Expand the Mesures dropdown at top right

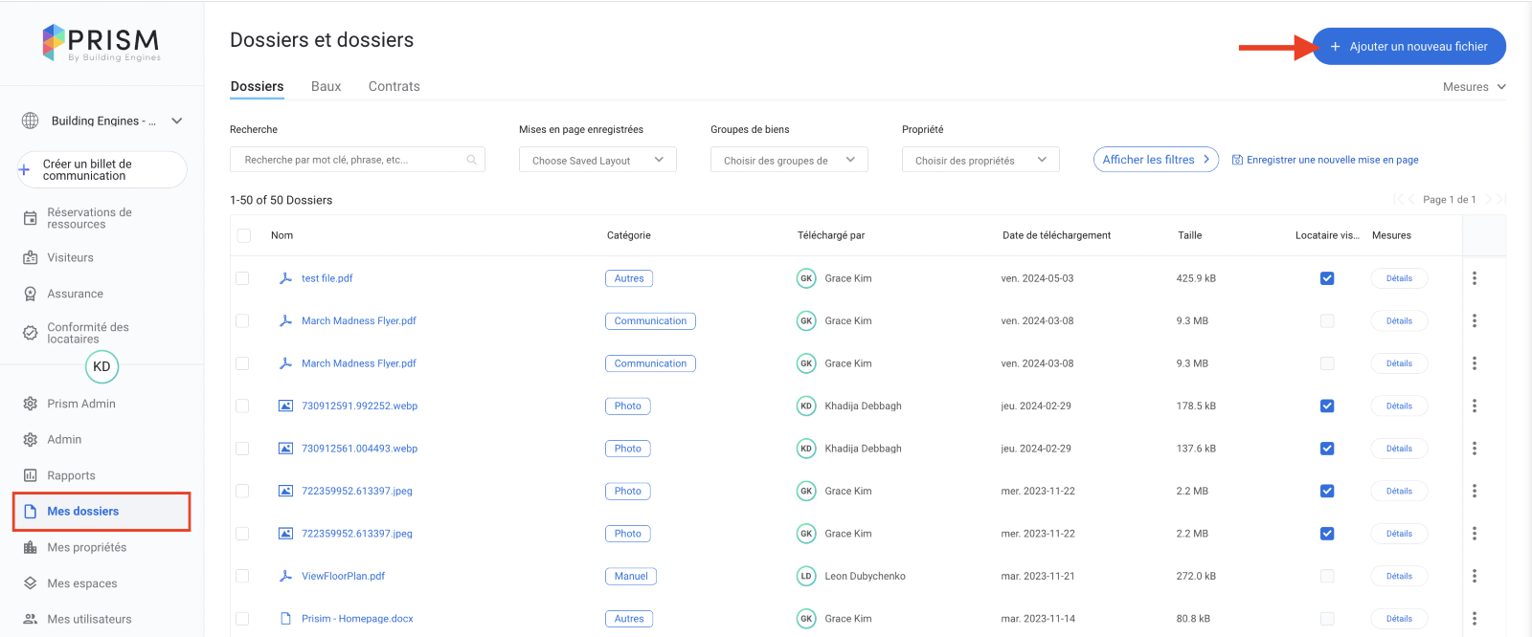1474,87
